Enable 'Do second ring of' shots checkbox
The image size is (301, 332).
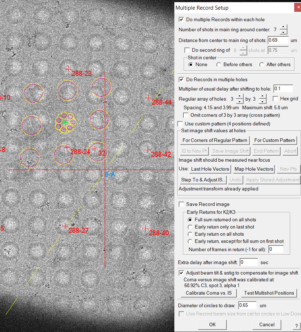point(187,50)
